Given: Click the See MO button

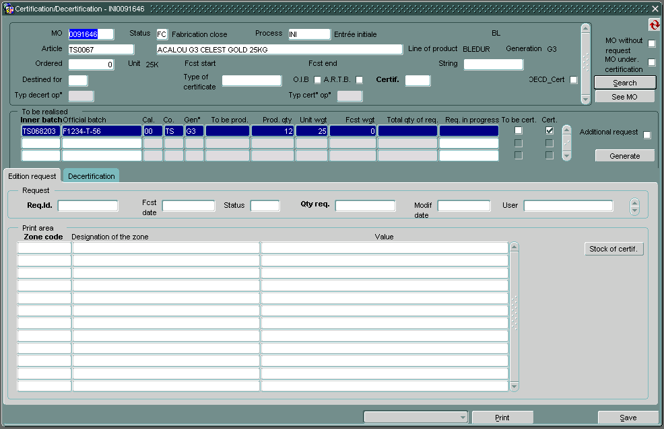Looking at the screenshot, I should 625,97.
